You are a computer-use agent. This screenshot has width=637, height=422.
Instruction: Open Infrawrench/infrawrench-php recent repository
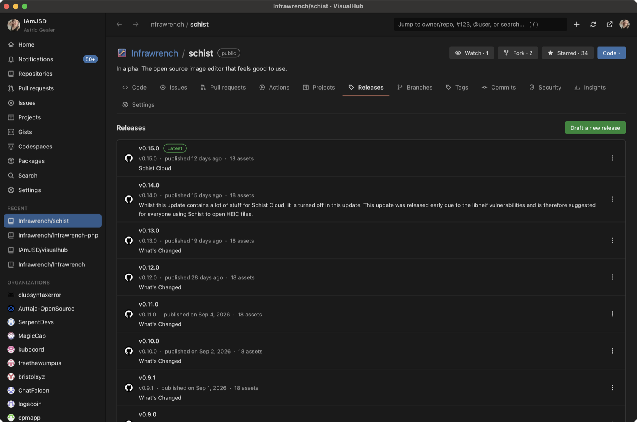point(53,236)
